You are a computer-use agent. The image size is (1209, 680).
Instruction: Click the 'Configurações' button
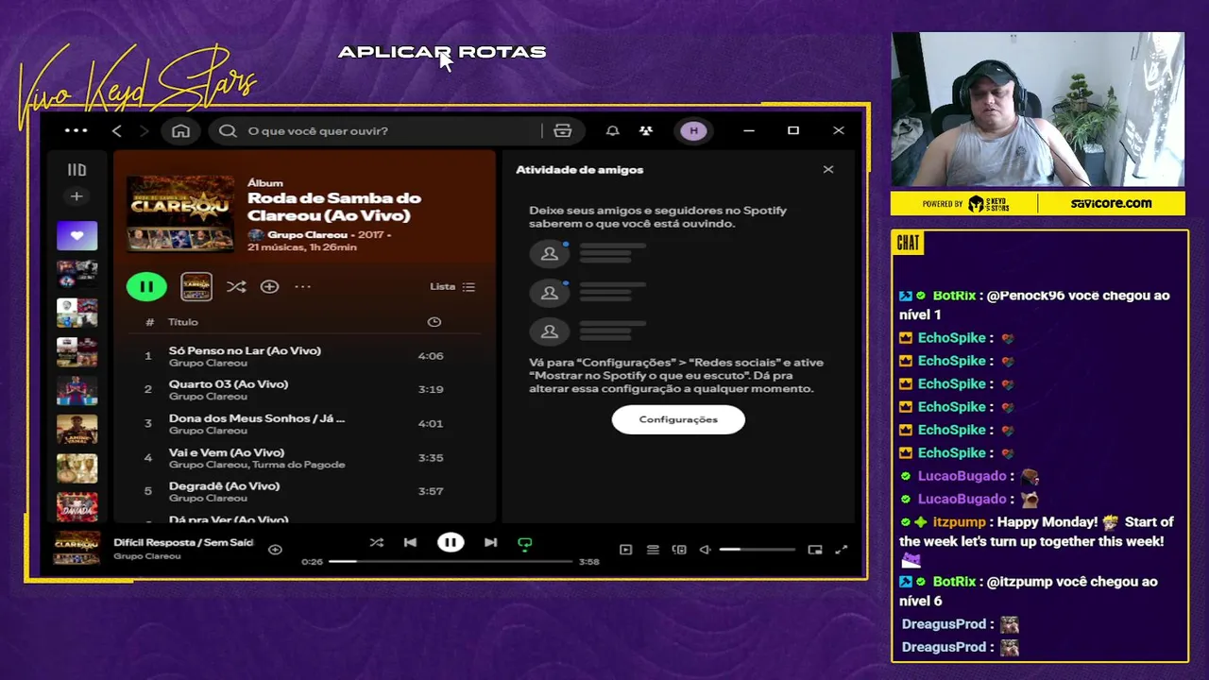pos(678,419)
